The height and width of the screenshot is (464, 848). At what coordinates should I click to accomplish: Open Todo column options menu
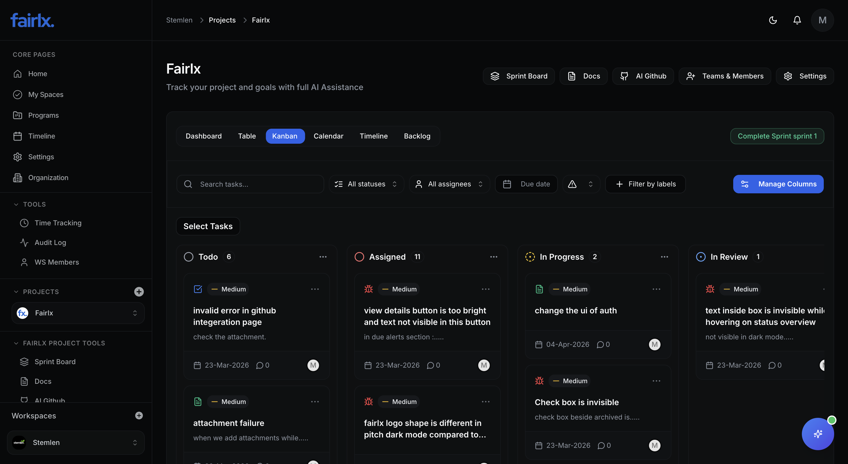pyautogui.click(x=323, y=257)
